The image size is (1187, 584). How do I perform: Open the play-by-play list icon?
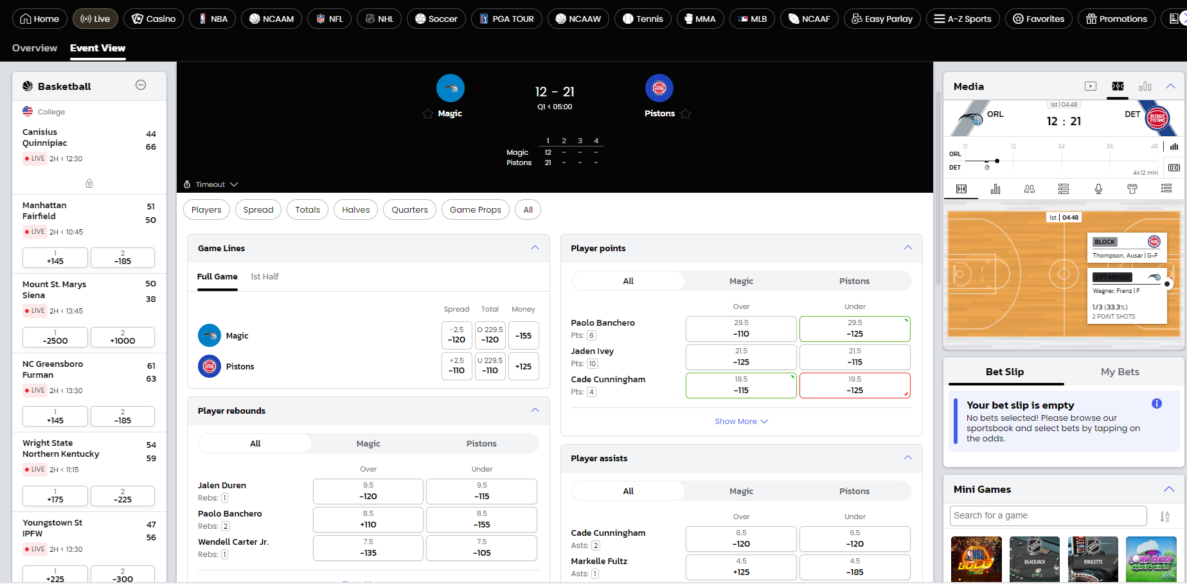(x=1166, y=189)
